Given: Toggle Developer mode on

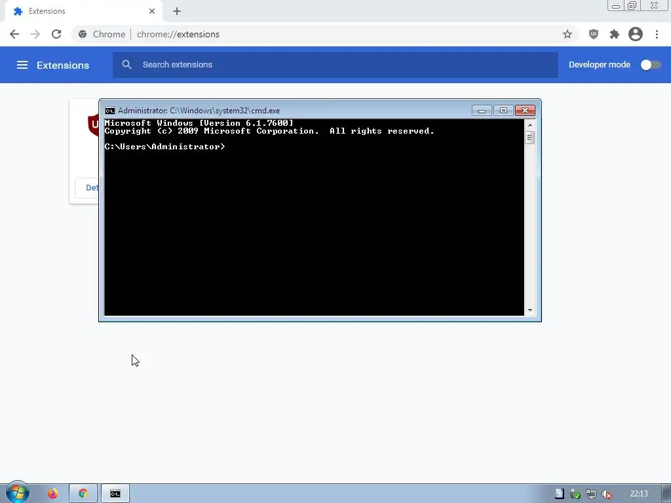Looking at the screenshot, I should [x=651, y=65].
